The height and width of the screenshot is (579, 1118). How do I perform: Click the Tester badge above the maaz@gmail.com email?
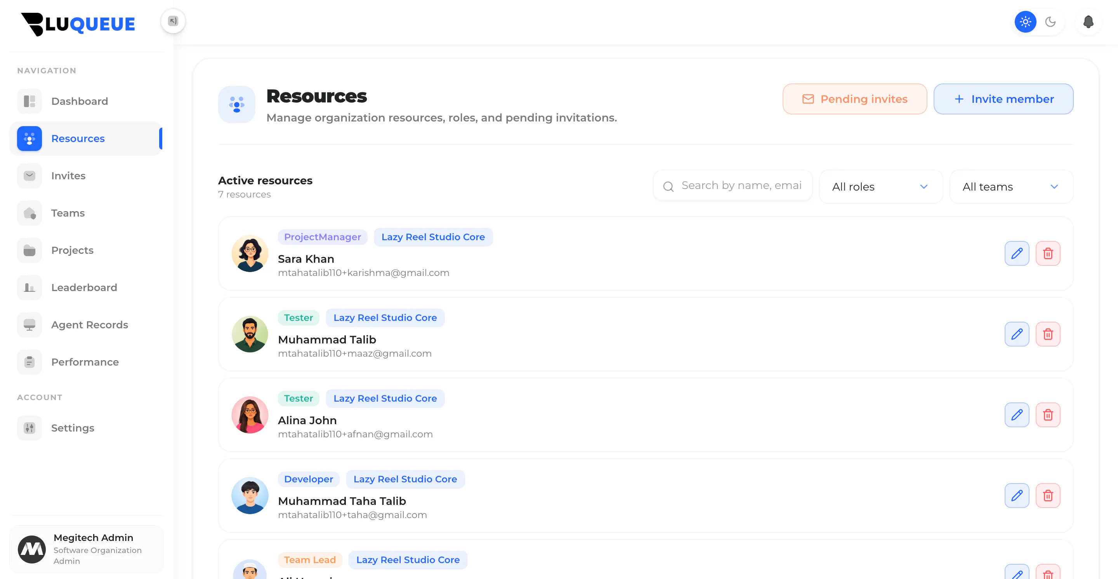[298, 317]
